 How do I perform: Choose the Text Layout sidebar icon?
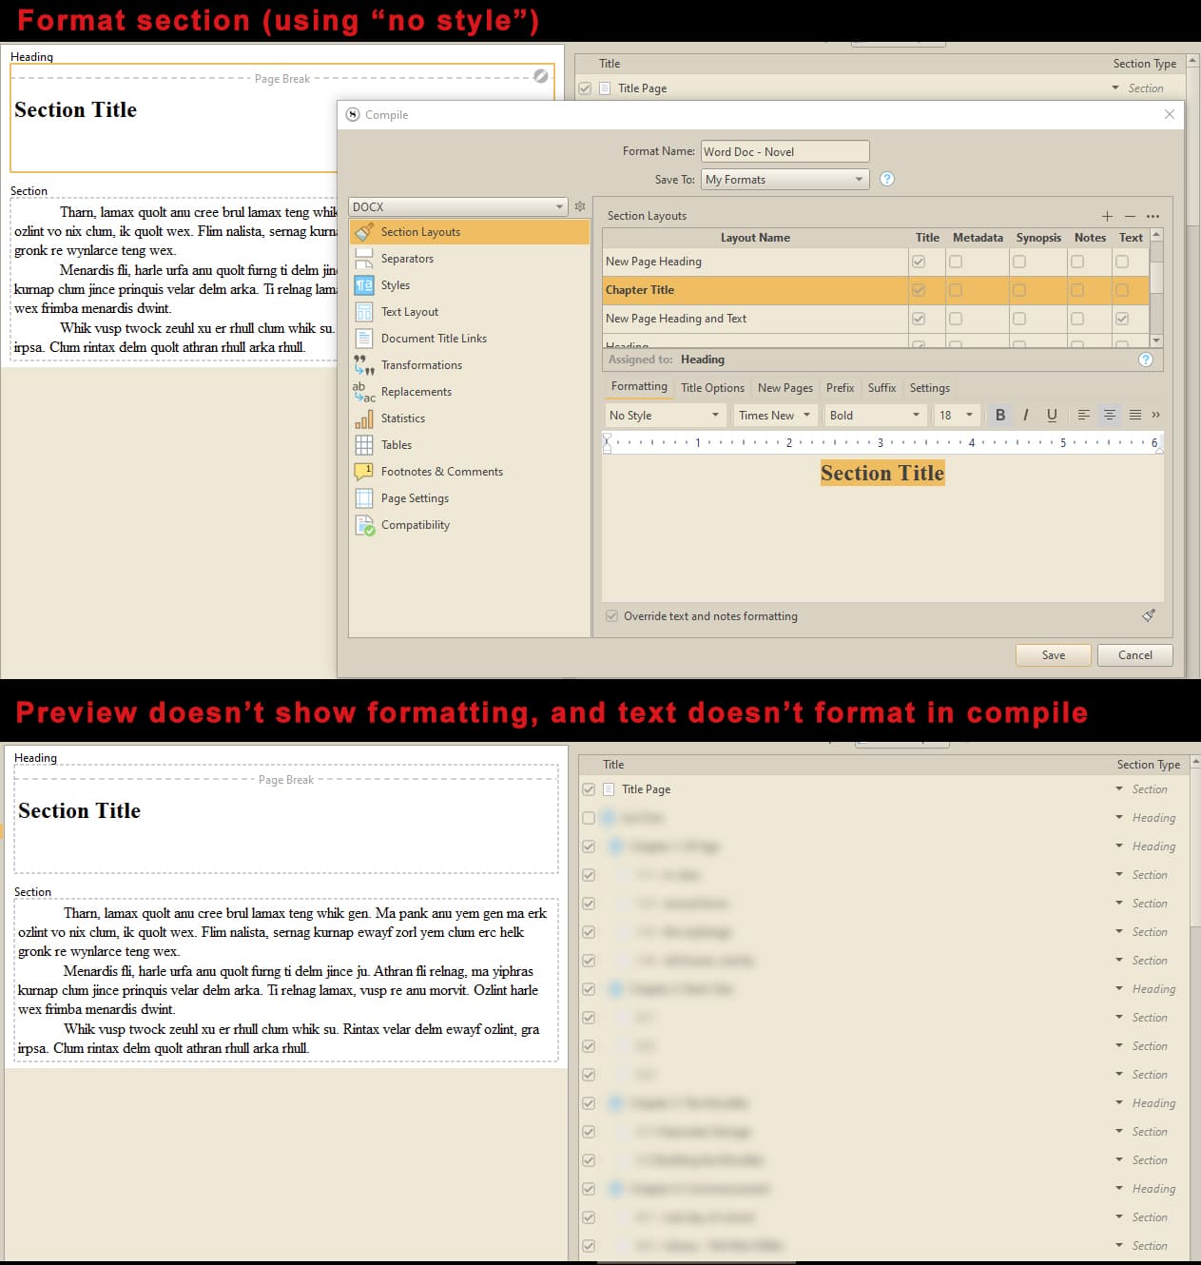[363, 312]
